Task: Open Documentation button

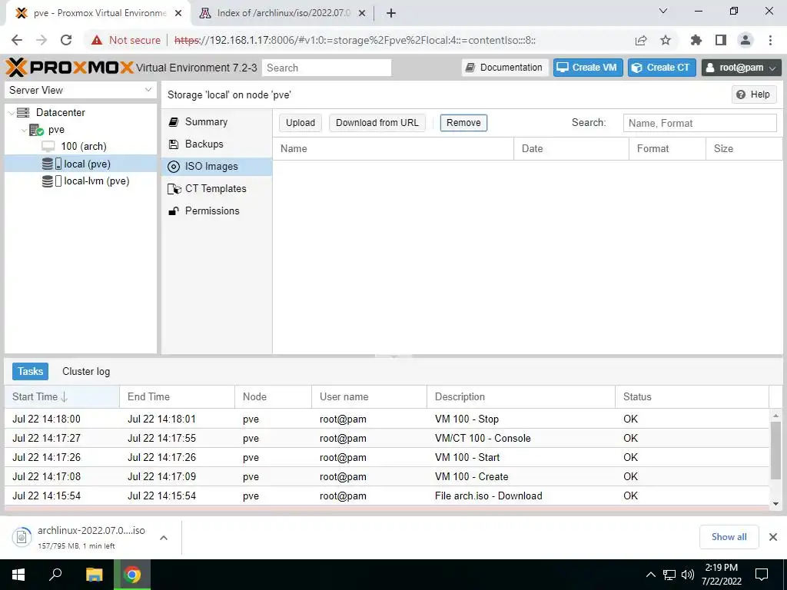Action: click(504, 68)
